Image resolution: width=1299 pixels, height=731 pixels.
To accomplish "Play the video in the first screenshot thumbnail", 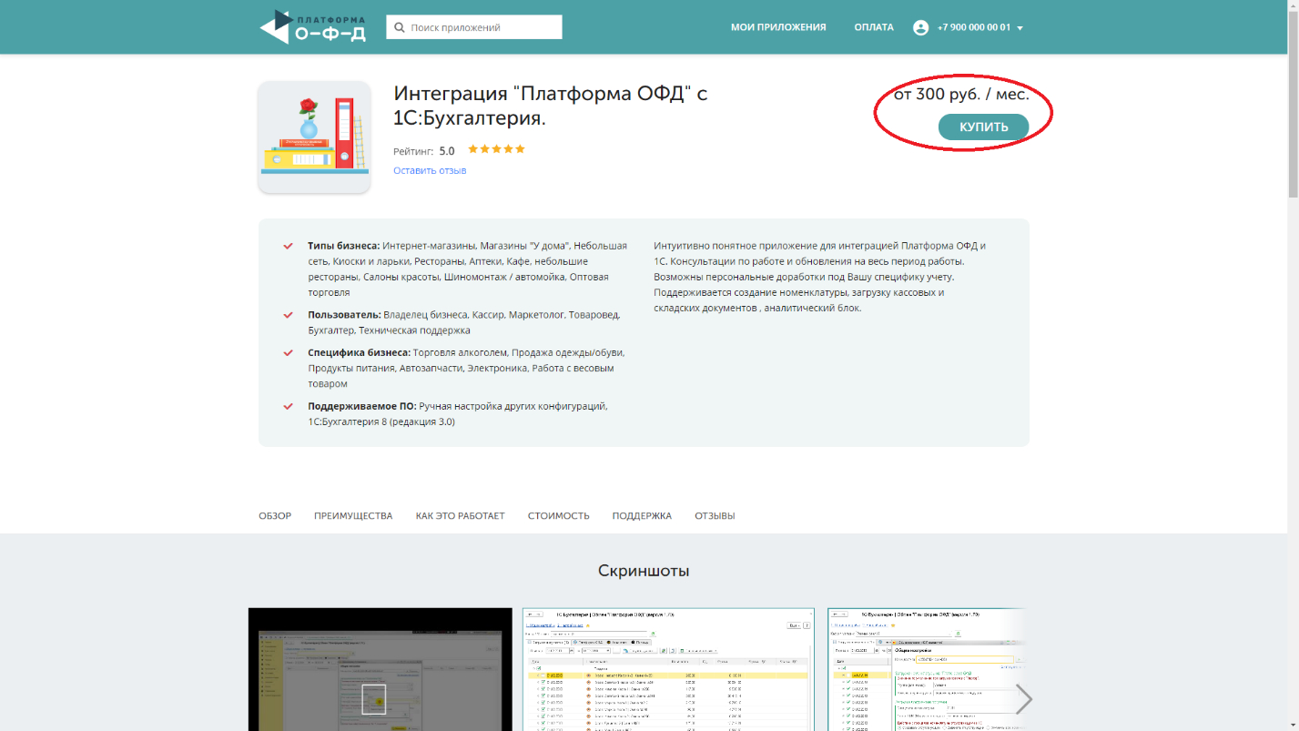I will (374, 699).
